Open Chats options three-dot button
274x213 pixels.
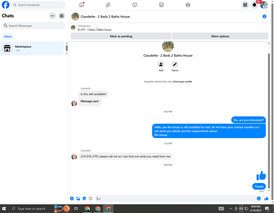coord(53,16)
